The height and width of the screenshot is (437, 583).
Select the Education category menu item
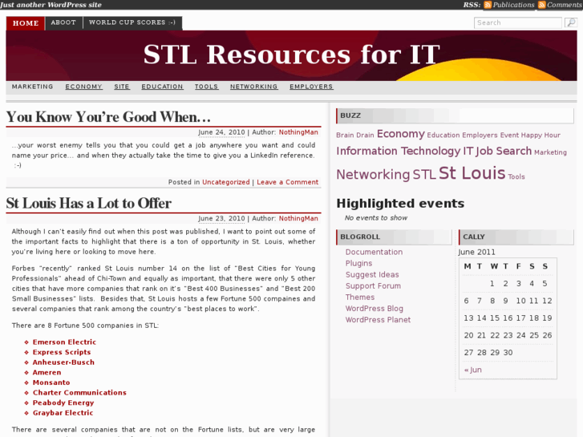click(162, 87)
